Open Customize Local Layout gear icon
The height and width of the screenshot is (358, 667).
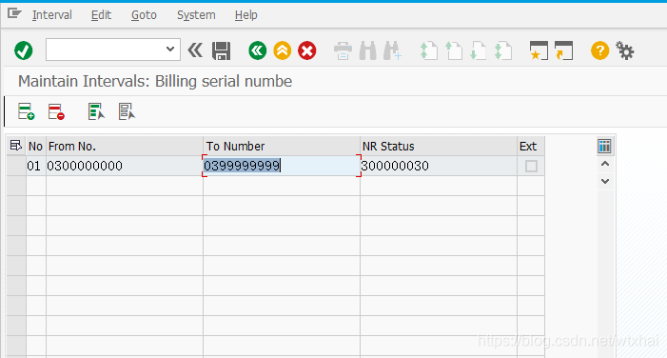click(x=624, y=50)
